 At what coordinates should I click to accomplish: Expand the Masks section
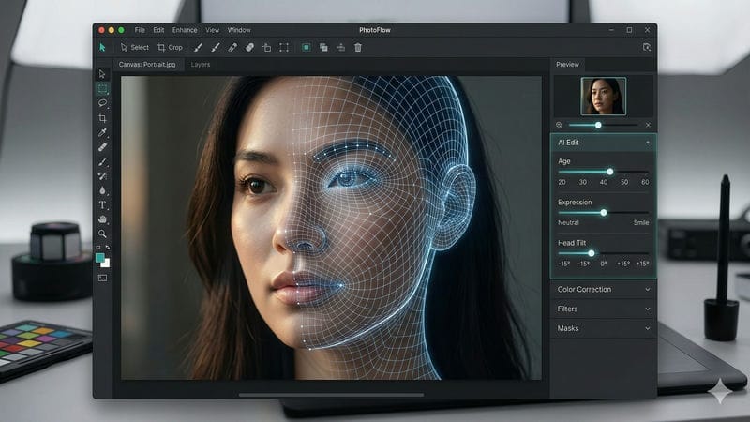pos(648,329)
